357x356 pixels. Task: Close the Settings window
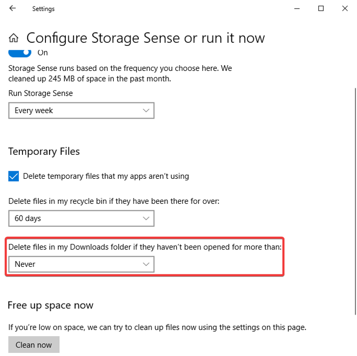(x=344, y=9)
